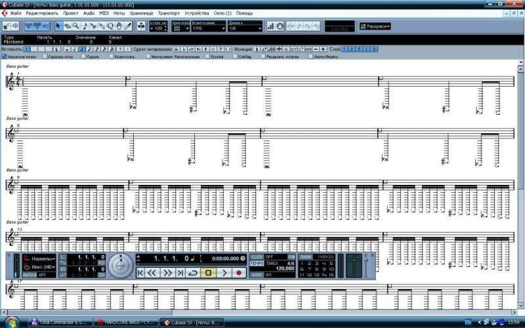Open the 1/4 length dropdown
Image resolution: width=525 pixels, height=328 pixels.
(x=245, y=28)
